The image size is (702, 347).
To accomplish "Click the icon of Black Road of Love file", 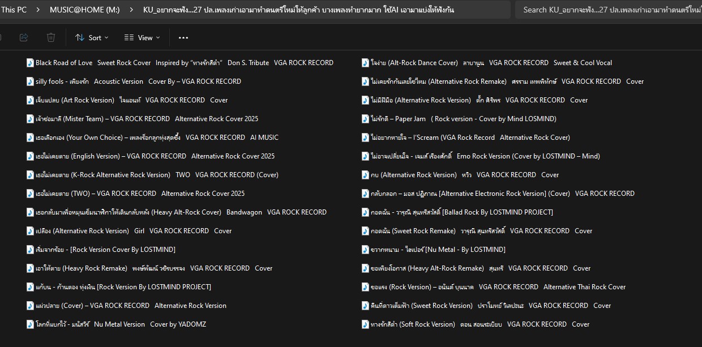I will (x=30, y=63).
